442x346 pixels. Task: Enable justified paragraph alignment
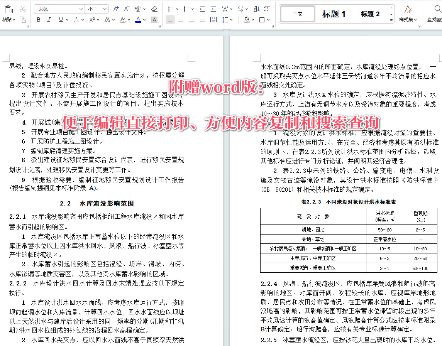coord(202,20)
